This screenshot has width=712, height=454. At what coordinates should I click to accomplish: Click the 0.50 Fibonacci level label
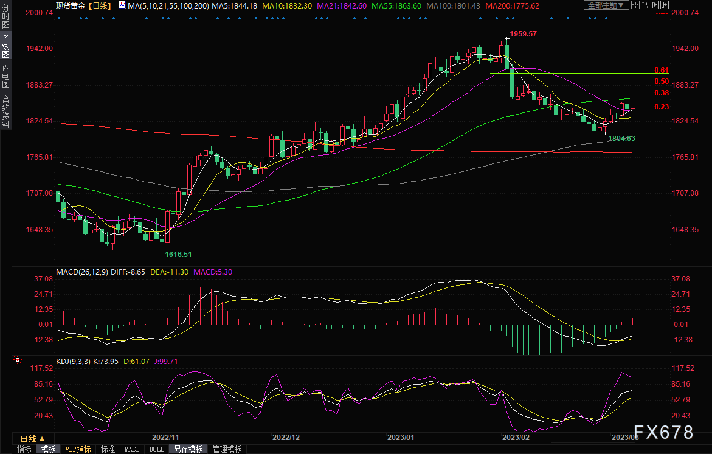click(662, 81)
